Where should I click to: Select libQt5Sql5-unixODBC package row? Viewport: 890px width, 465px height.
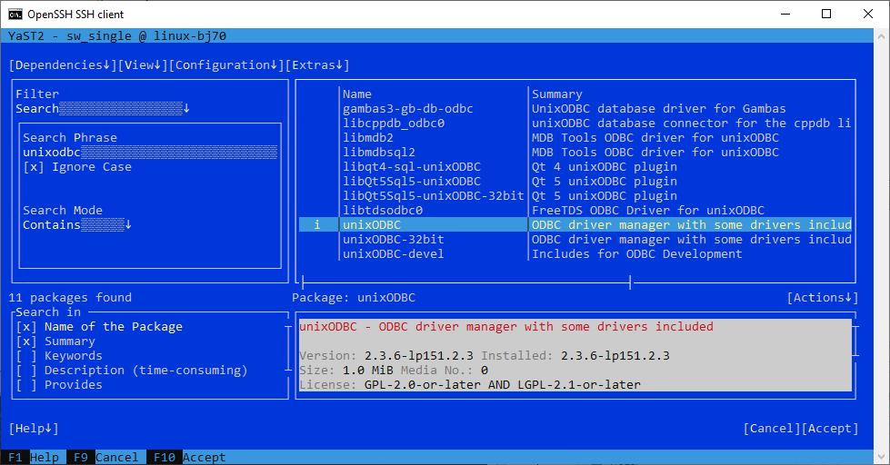point(575,181)
